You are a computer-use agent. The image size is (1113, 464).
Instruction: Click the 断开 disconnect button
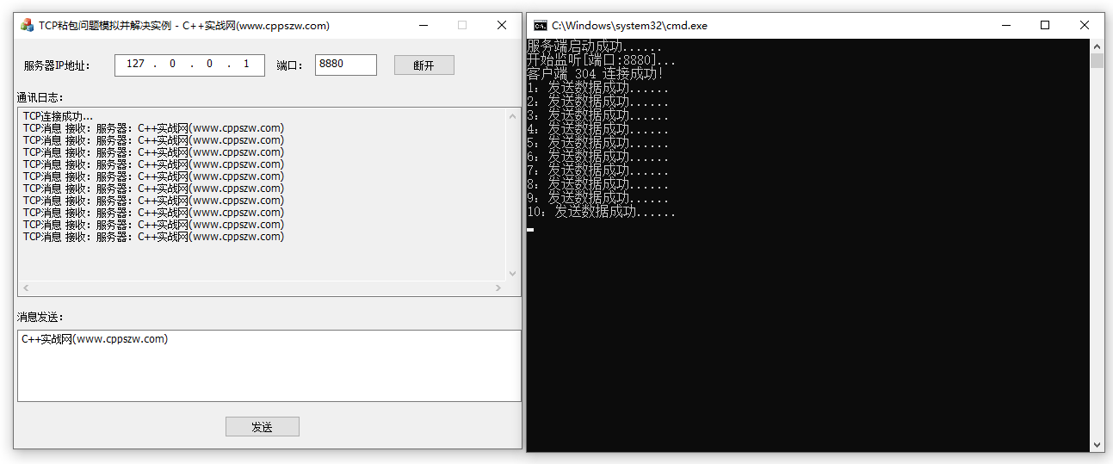tap(424, 65)
